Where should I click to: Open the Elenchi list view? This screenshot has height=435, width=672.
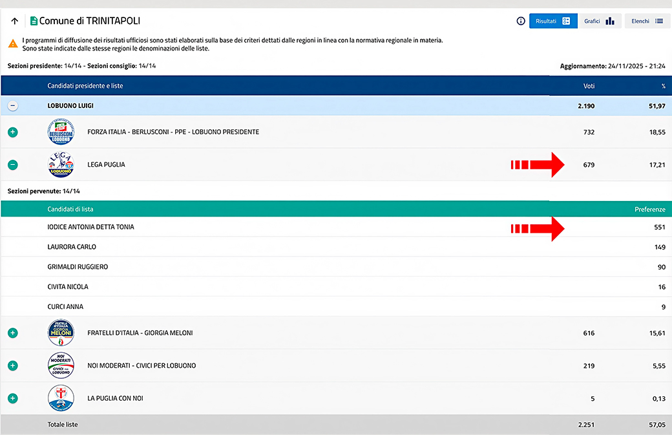click(x=647, y=21)
